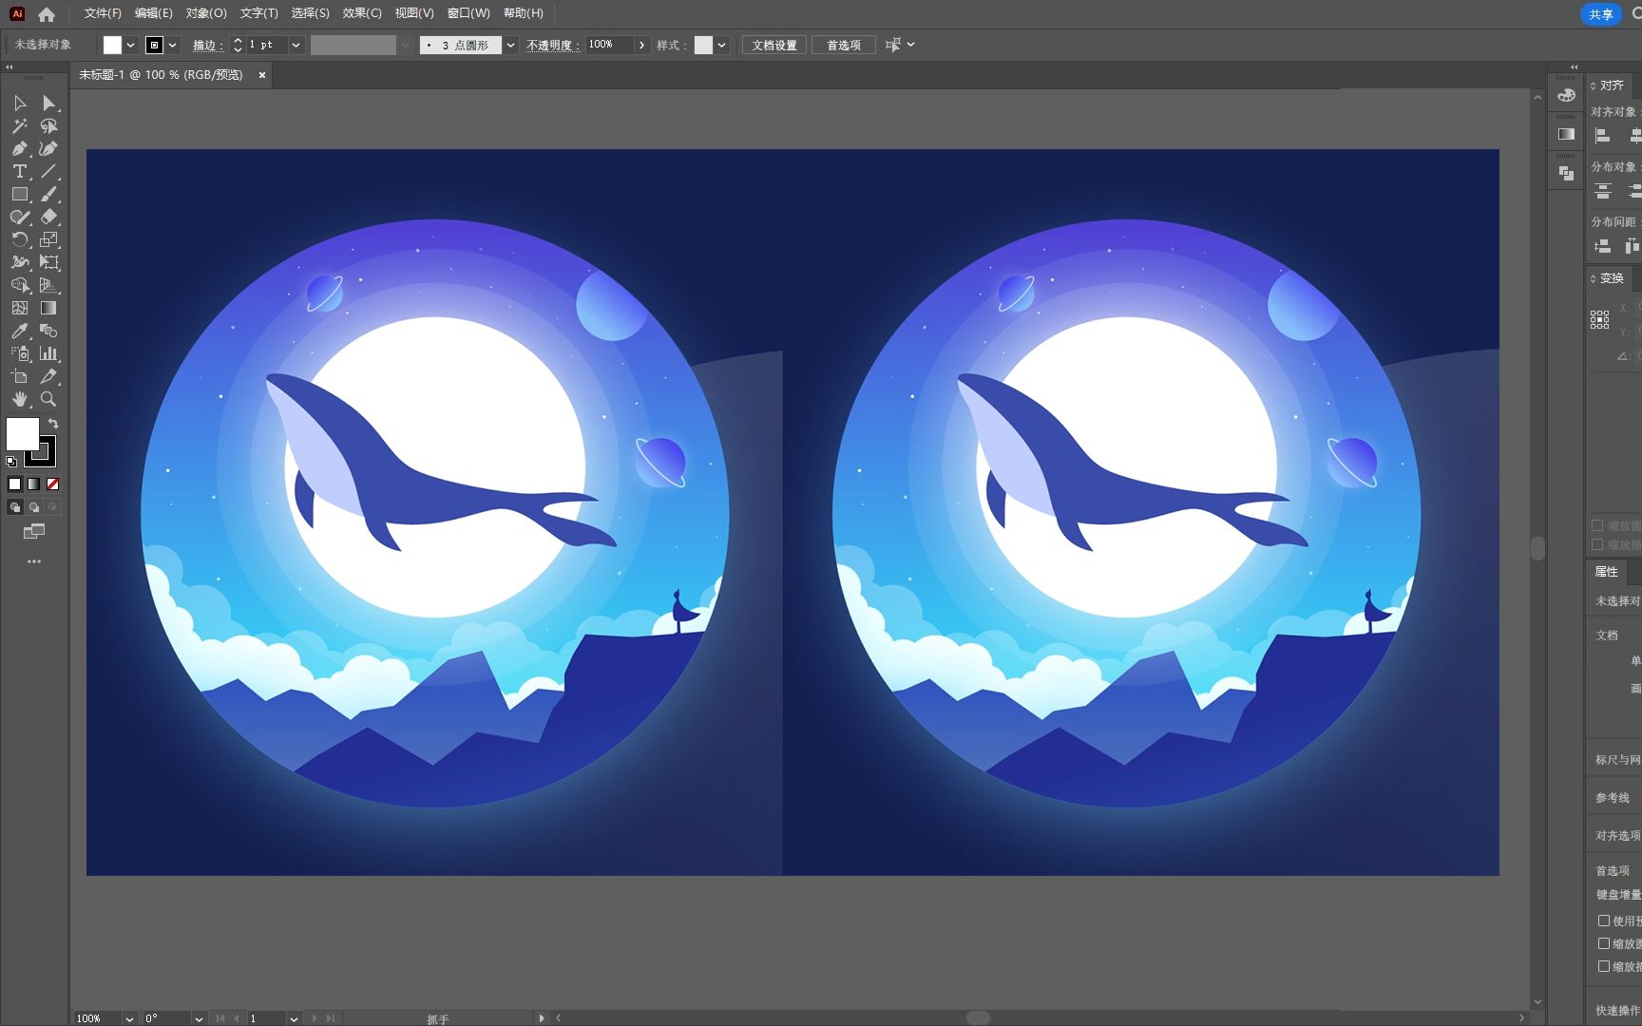Open the Pathfinder panel icon

1566,173
